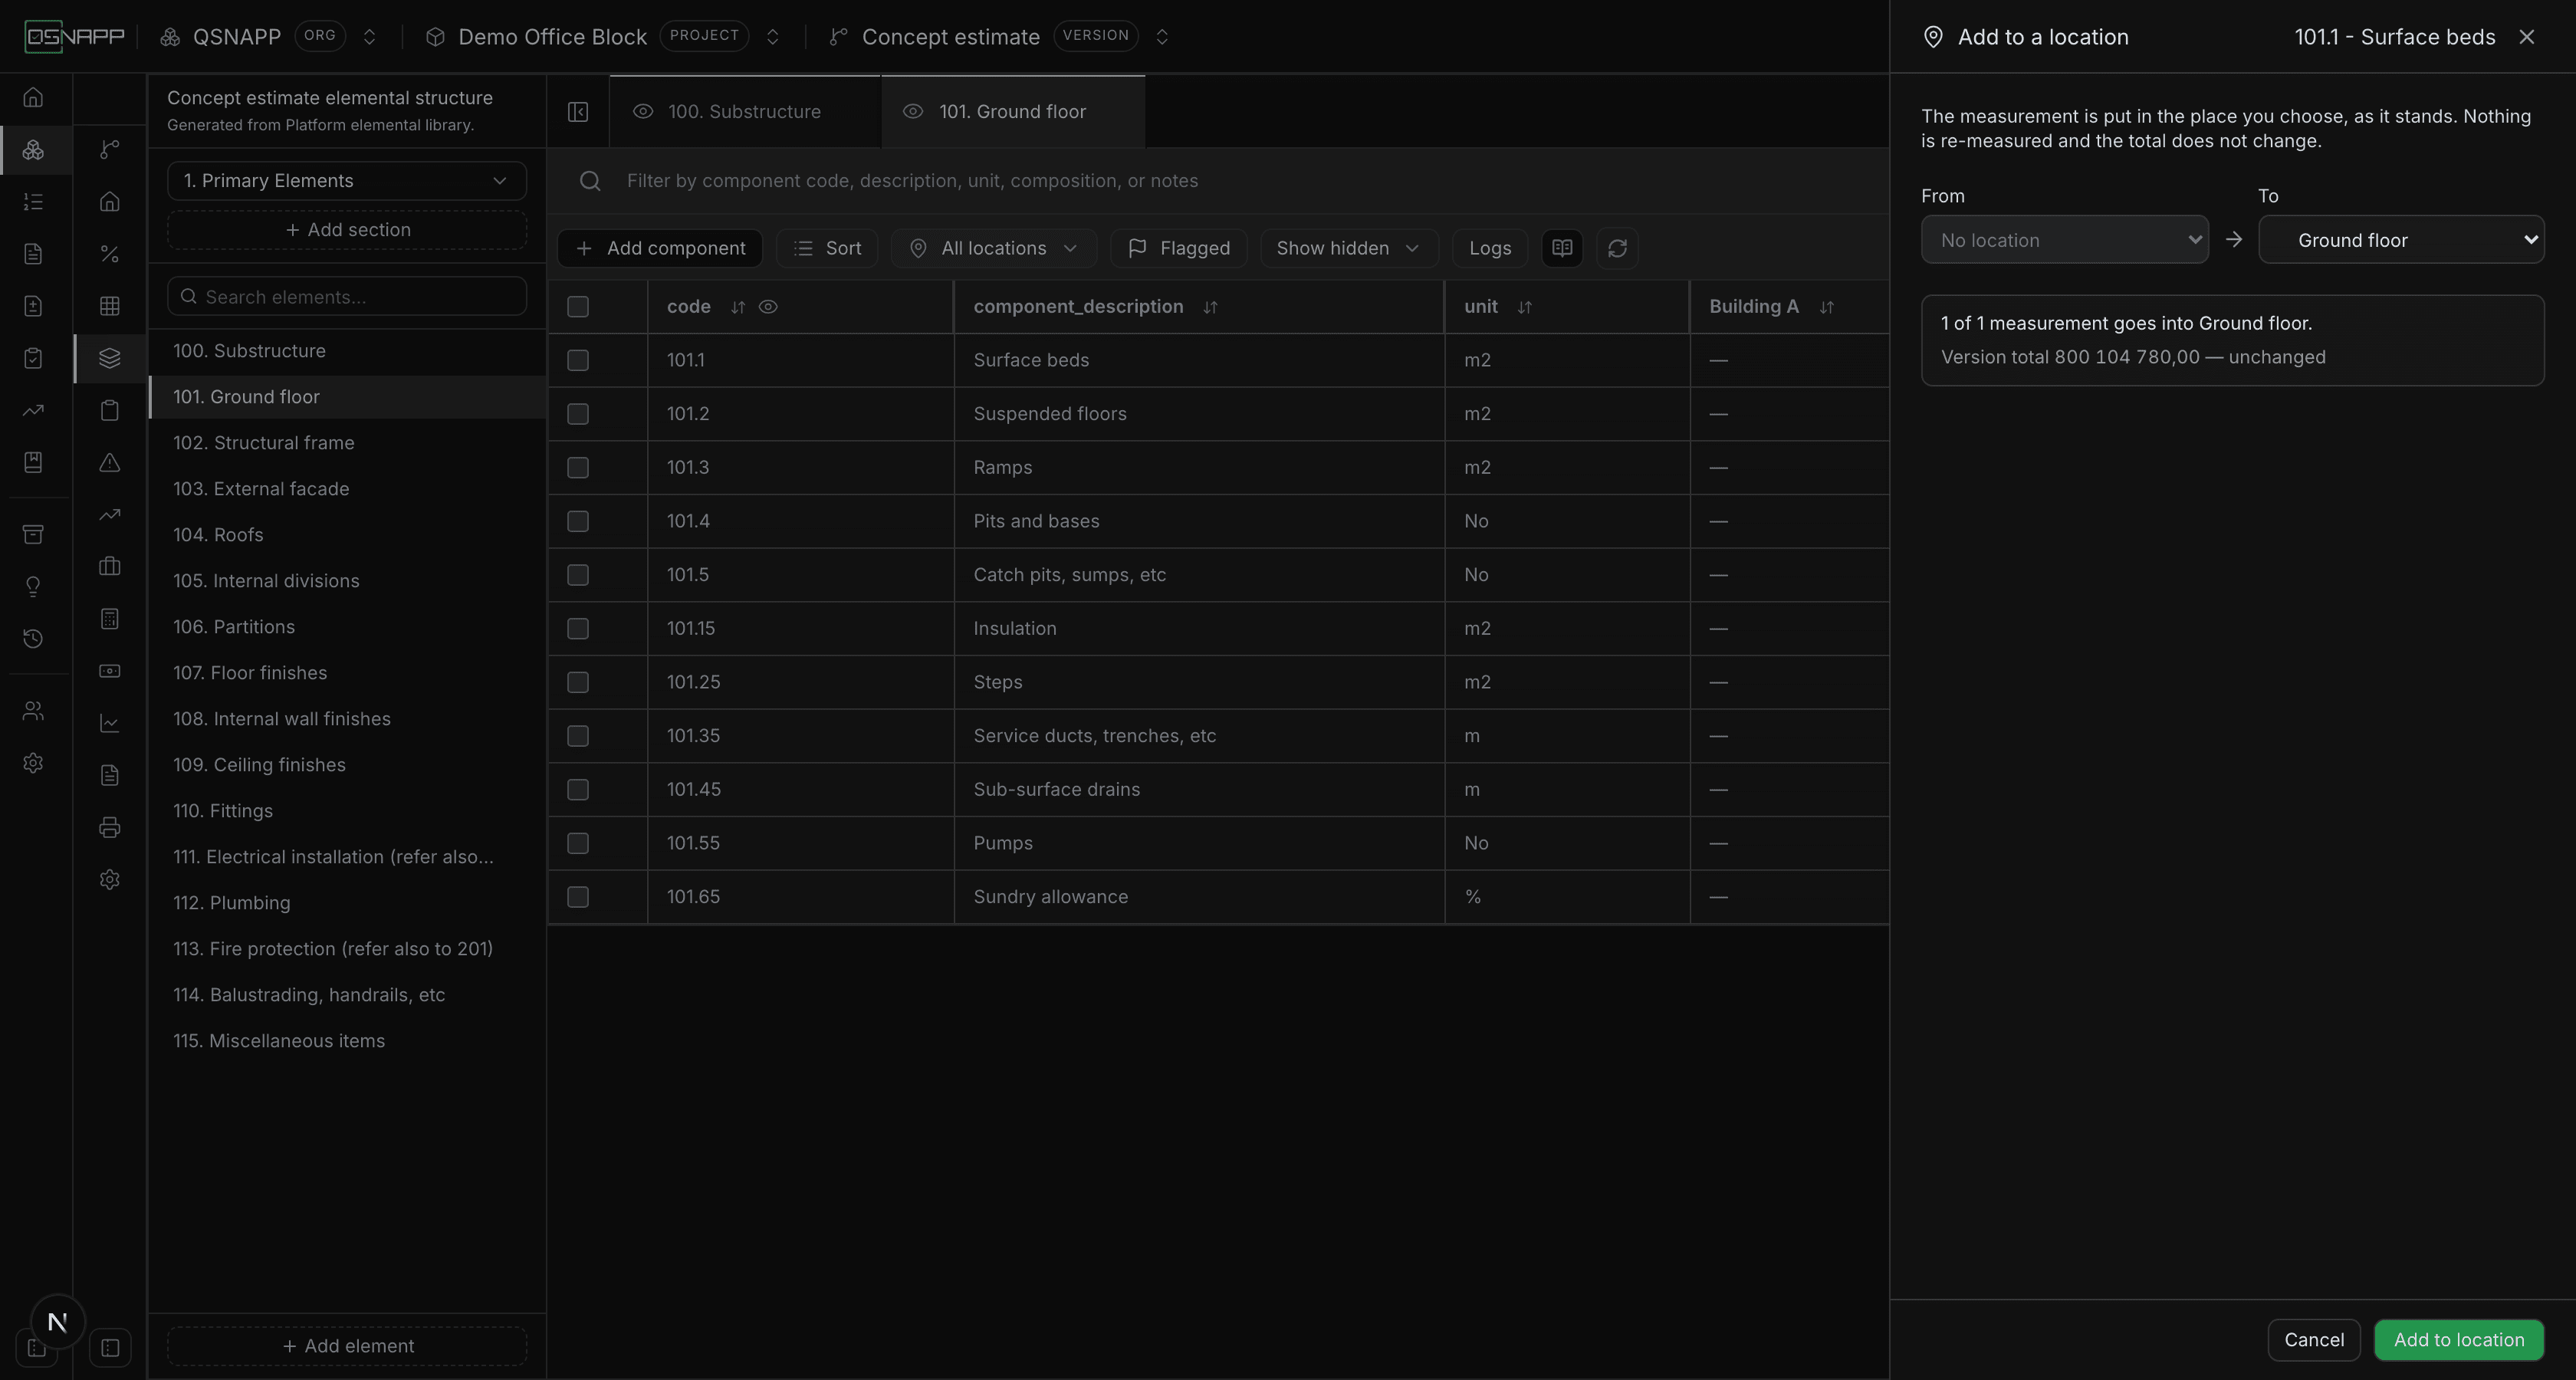
Task: Toggle the book view icon in toolbar
Action: [x=1562, y=248]
